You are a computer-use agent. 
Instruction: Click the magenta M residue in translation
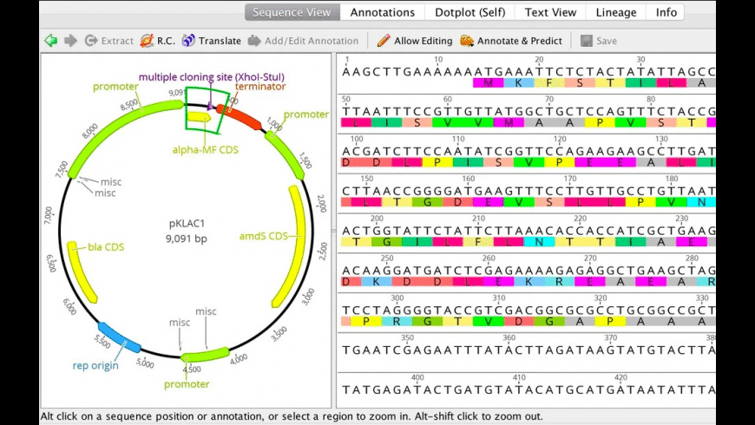tap(488, 82)
